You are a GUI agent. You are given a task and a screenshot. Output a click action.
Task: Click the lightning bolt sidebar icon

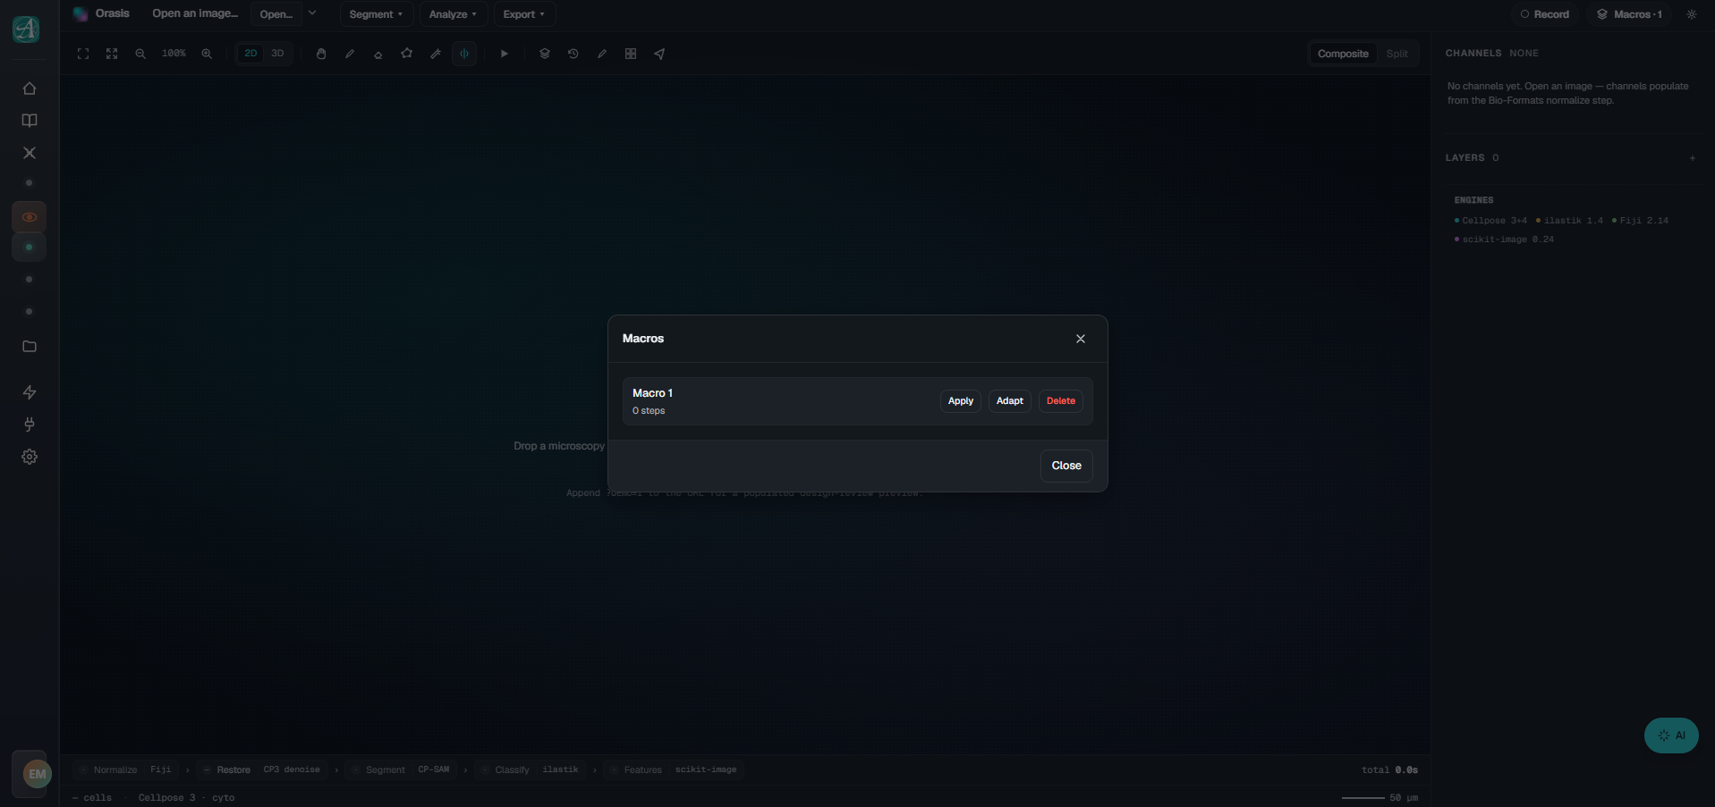click(x=30, y=392)
